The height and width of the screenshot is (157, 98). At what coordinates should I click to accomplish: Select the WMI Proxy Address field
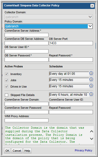(x=27, y=120)
